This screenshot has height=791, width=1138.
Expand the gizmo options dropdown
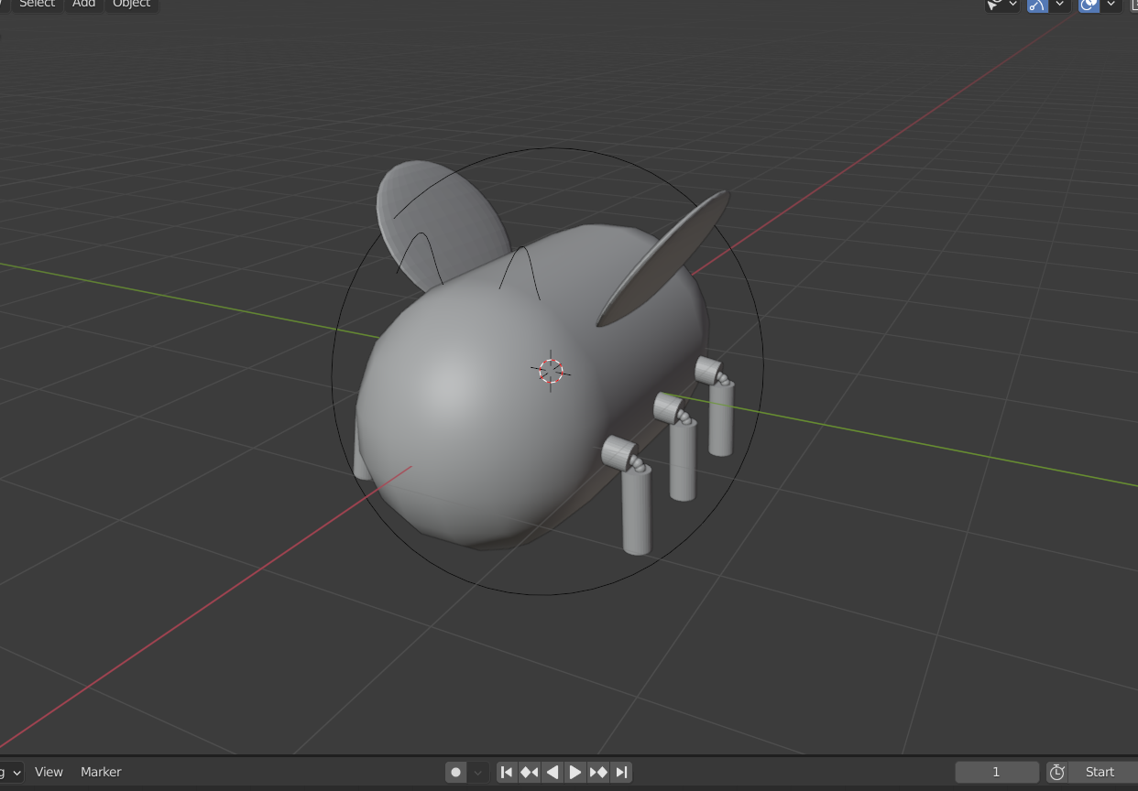tap(1060, 5)
